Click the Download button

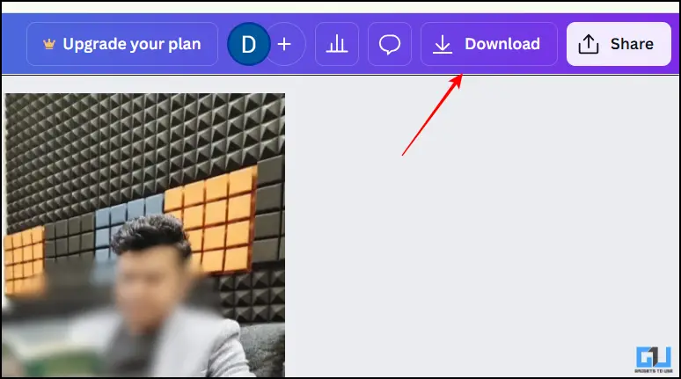489,44
